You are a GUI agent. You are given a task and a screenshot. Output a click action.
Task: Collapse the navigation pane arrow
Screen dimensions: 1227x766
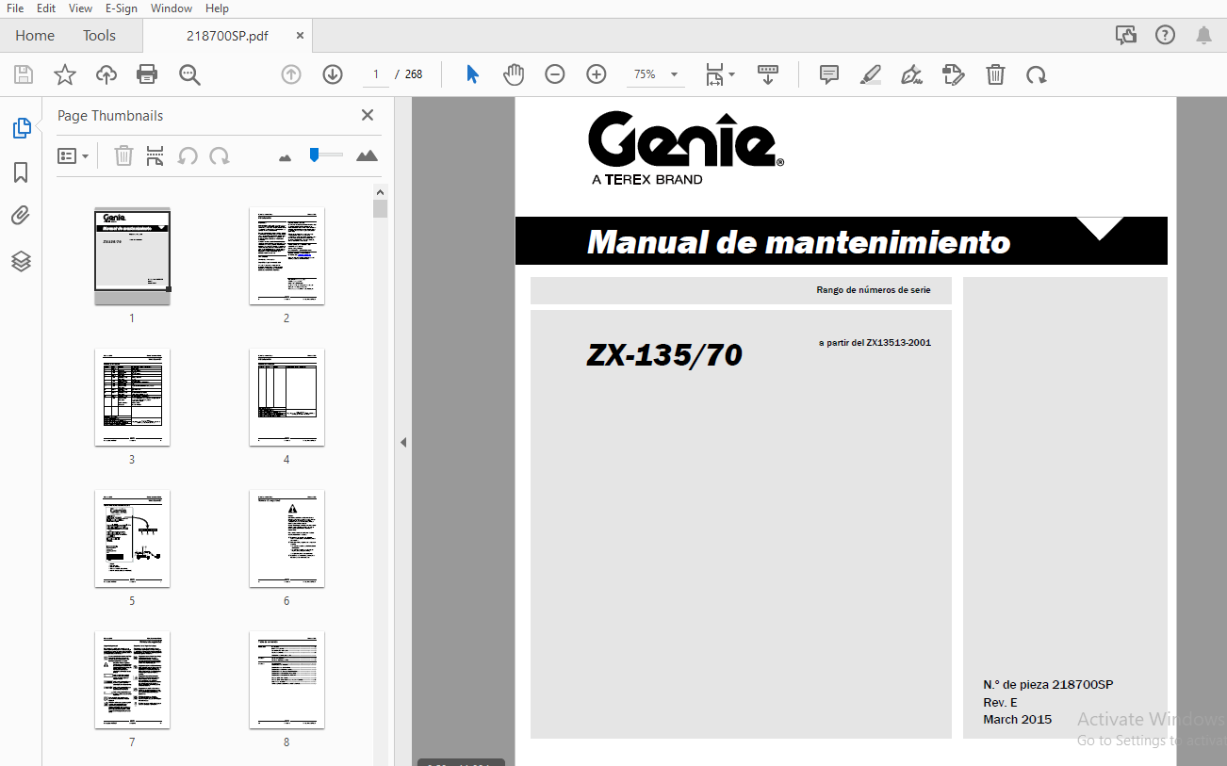tap(403, 442)
